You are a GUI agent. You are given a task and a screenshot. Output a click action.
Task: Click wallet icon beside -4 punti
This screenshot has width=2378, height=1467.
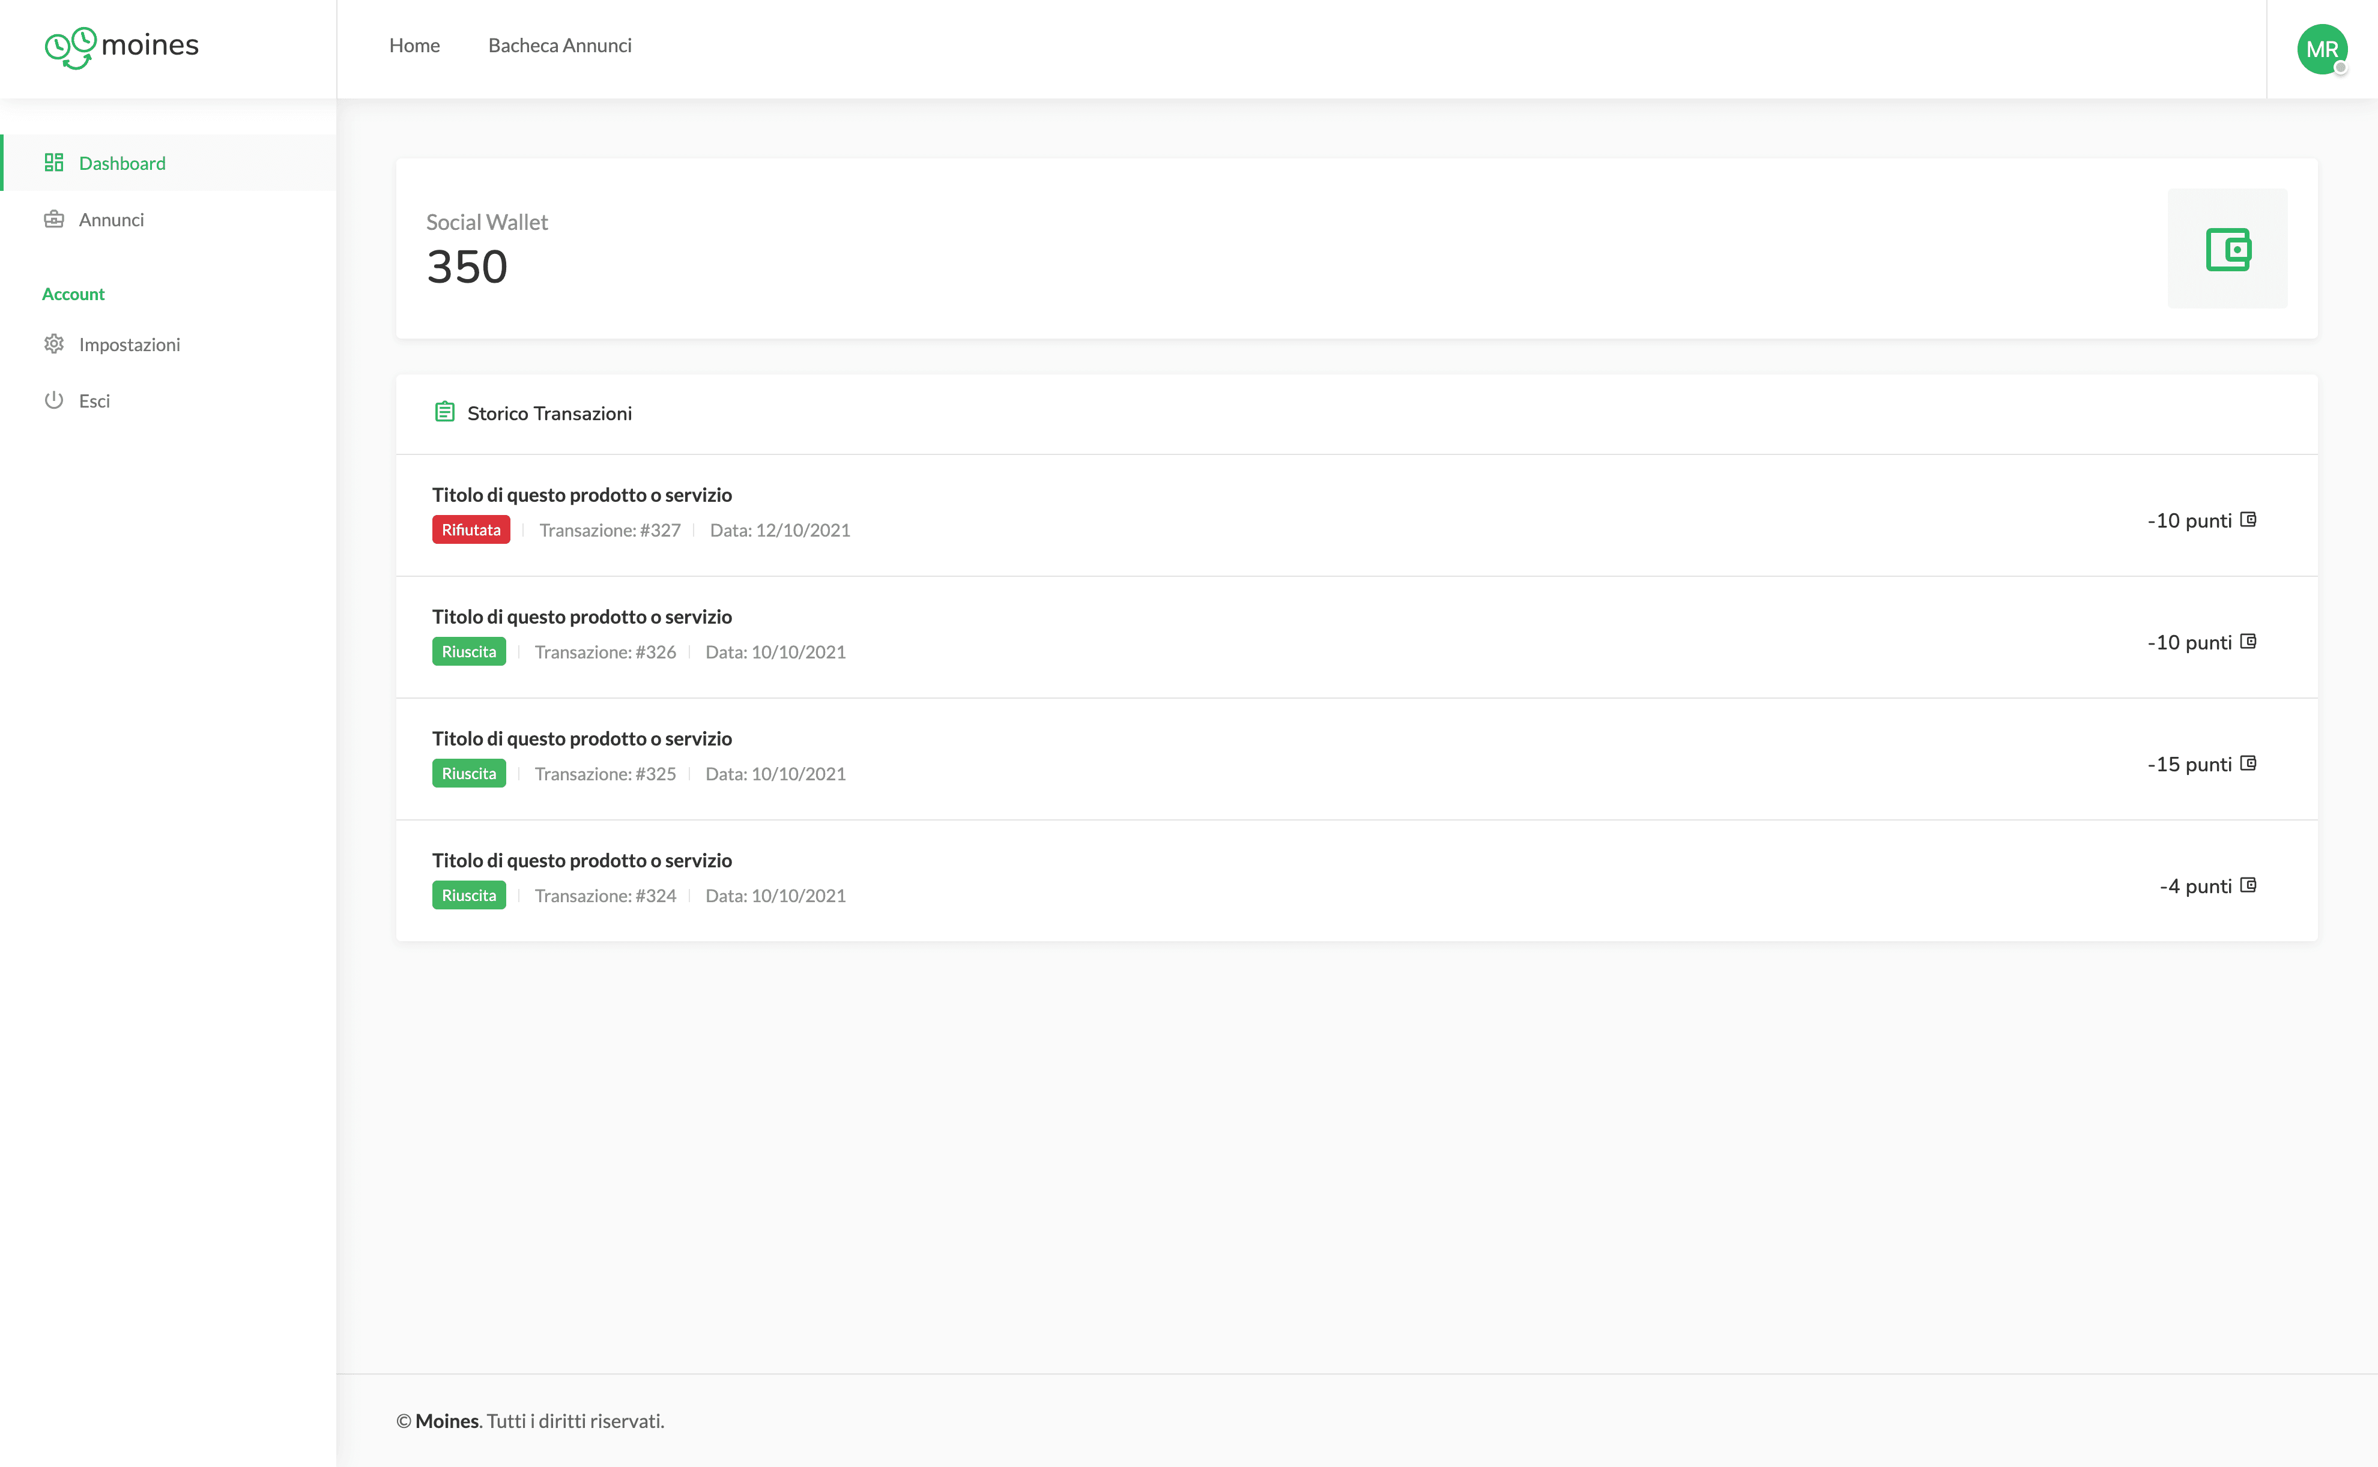pos(2248,885)
